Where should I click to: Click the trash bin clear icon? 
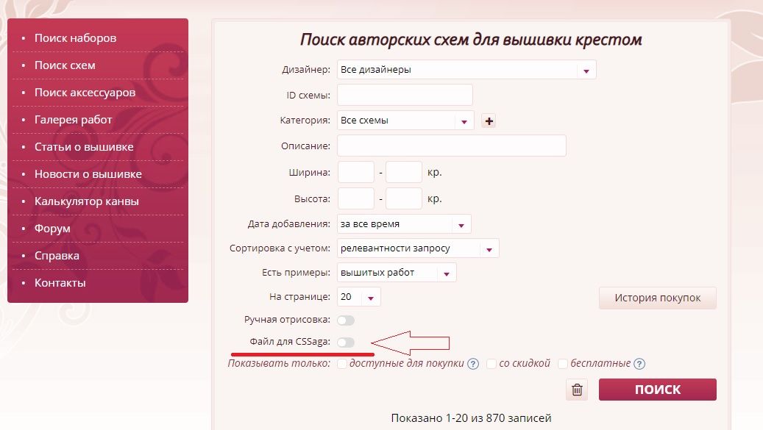pyautogui.click(x=578, y=390)
